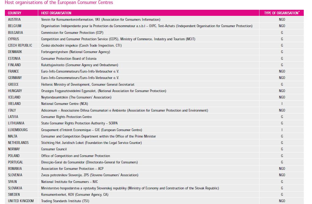Select the SPAIN country cell
312x204 pixels.
21,181
